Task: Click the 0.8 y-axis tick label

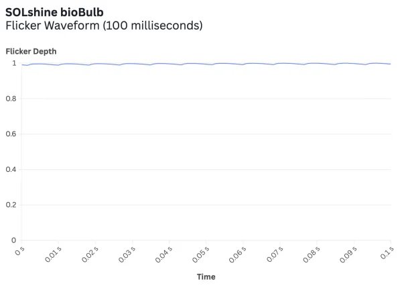Action: click(x=10, y=99)
